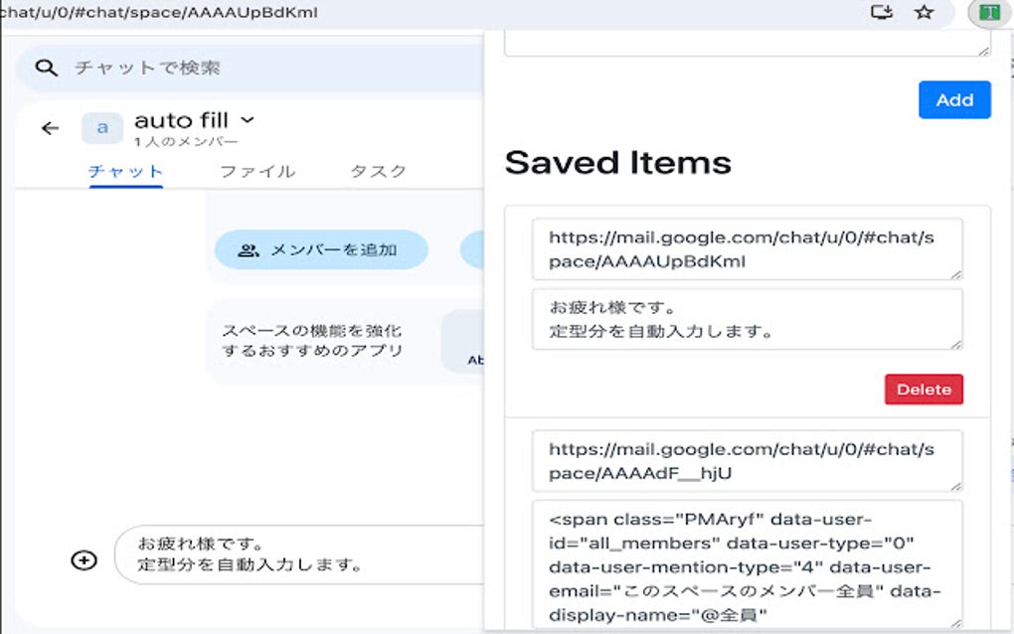Image resolution: width=1014 pixels, height=634 pixels.
Task: Click the saved URL field ending in AAAAdF__hjU
Action: [x=747, y=460]
